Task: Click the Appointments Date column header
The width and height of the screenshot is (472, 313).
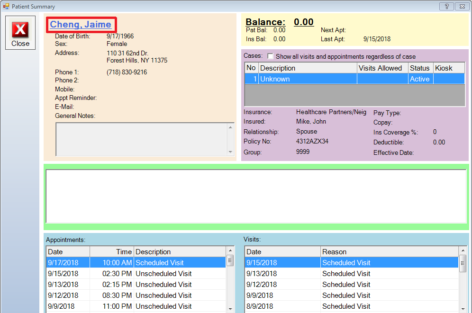Action: (x=68, y=251)
